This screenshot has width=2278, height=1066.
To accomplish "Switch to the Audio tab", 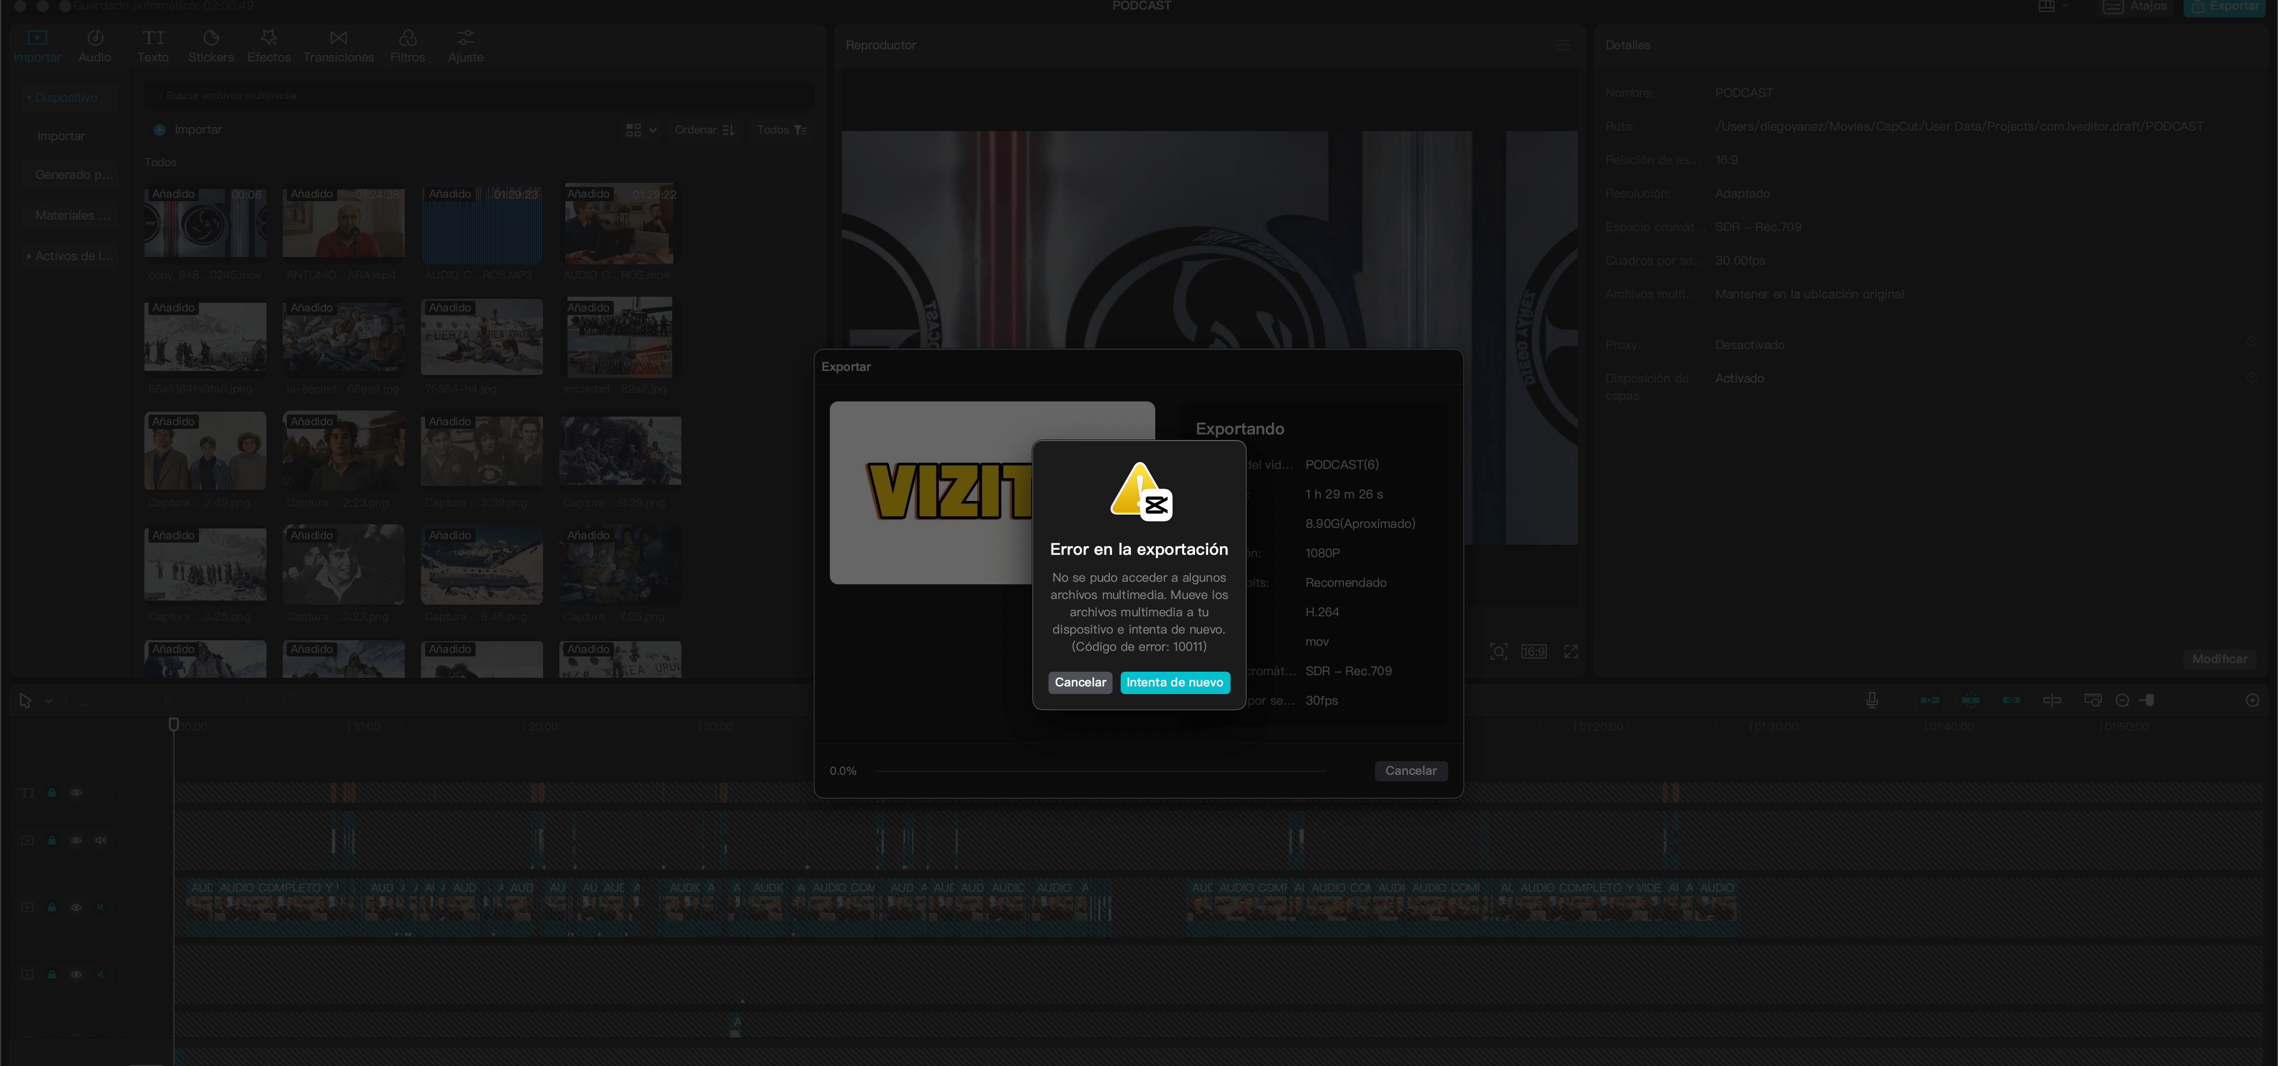I will point(95,46).
